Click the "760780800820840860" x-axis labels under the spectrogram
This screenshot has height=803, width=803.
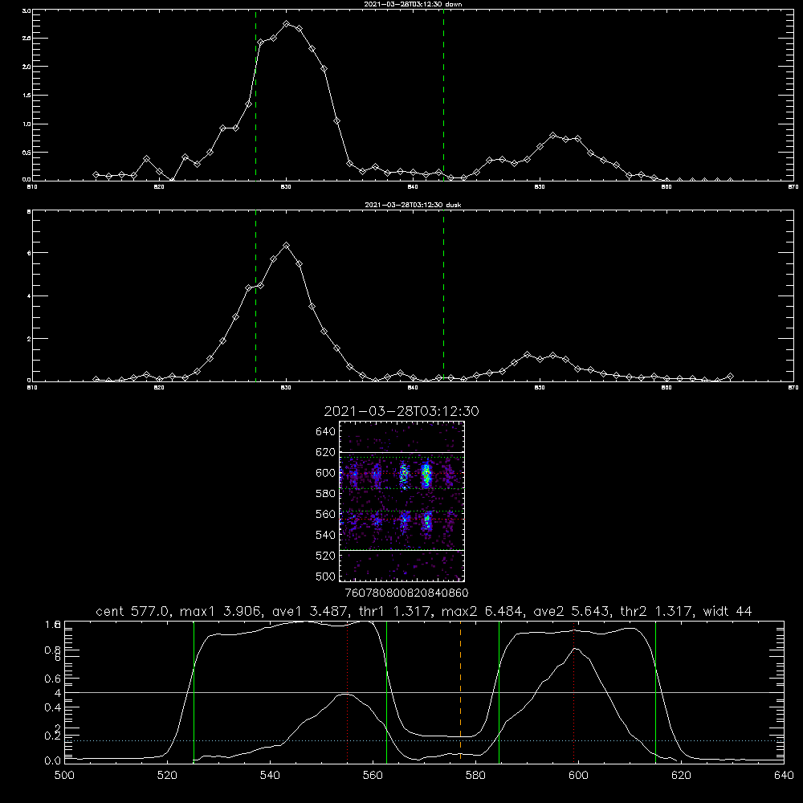pyautogui.click(x=406, y=593)
